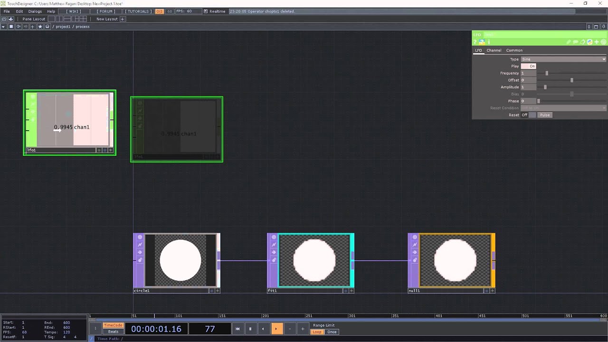Open pane type dropdown arrow in path bar

pos(3,27)
